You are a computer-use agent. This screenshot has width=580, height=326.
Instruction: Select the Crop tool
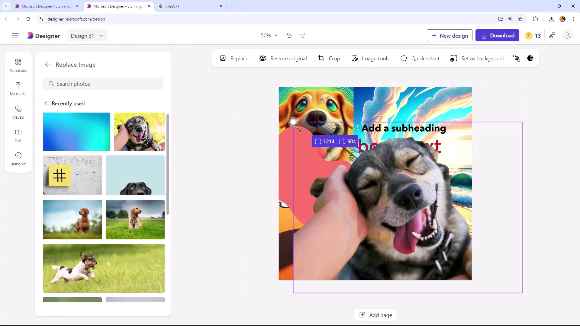(329, 59)
